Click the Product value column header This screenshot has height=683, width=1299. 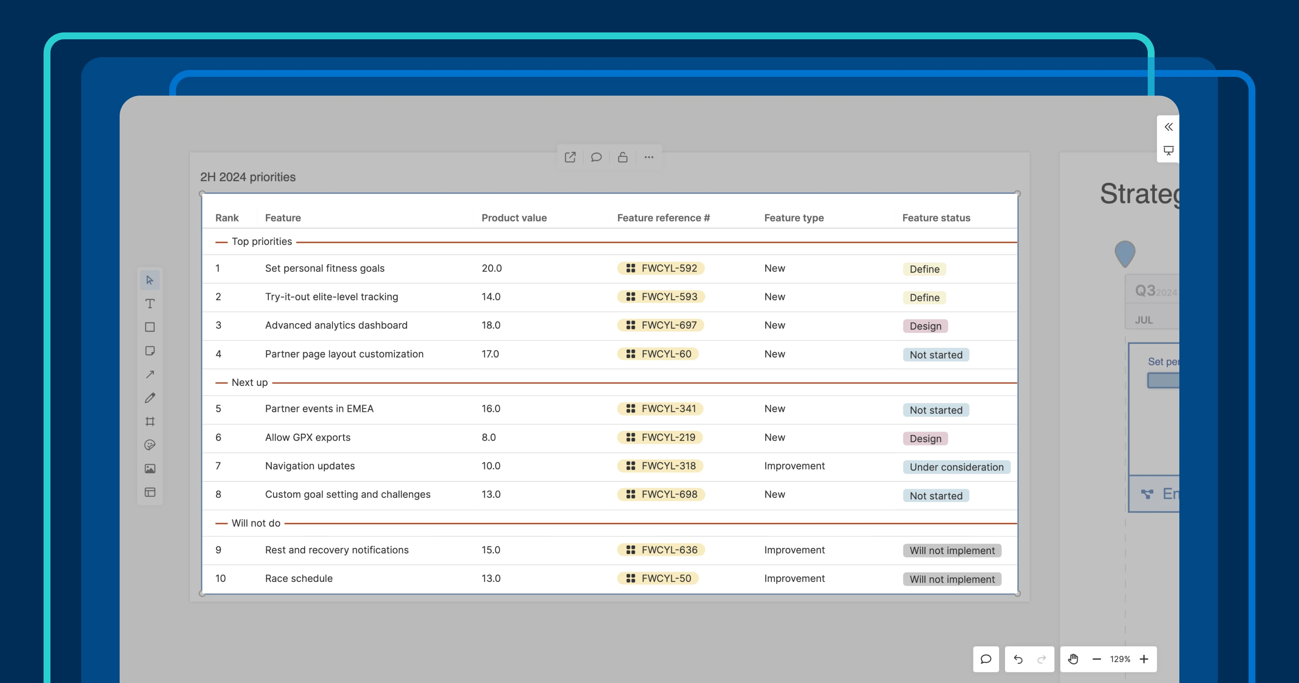(514, 218)
